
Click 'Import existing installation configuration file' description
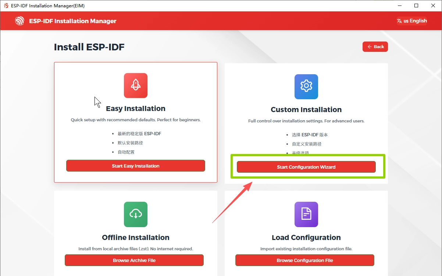tap(306, 249)
